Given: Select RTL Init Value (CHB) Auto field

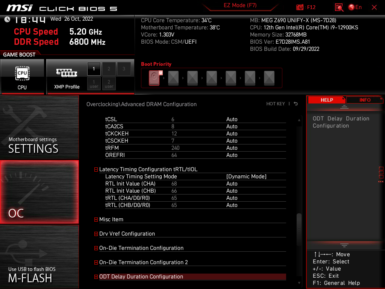Looking at the screenshot, I should 232,191.
